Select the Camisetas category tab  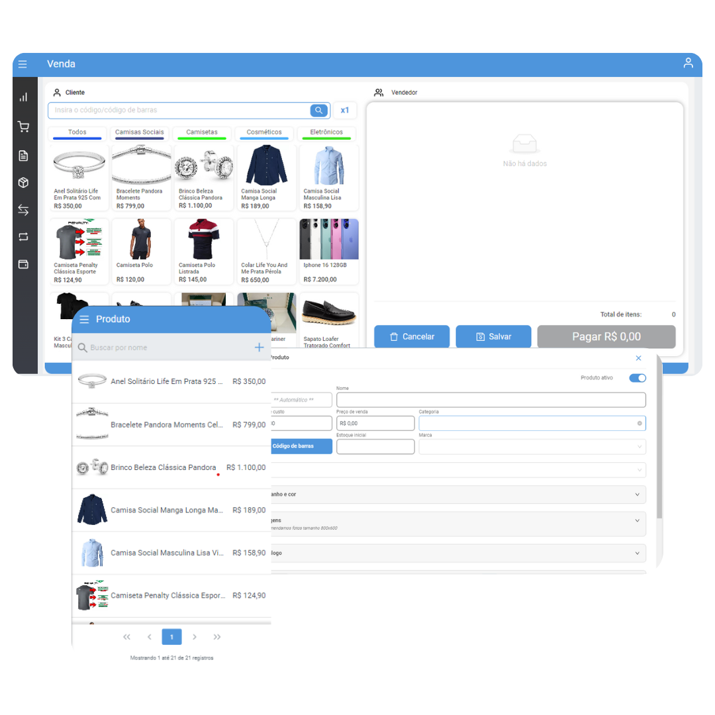click(202, 132)
